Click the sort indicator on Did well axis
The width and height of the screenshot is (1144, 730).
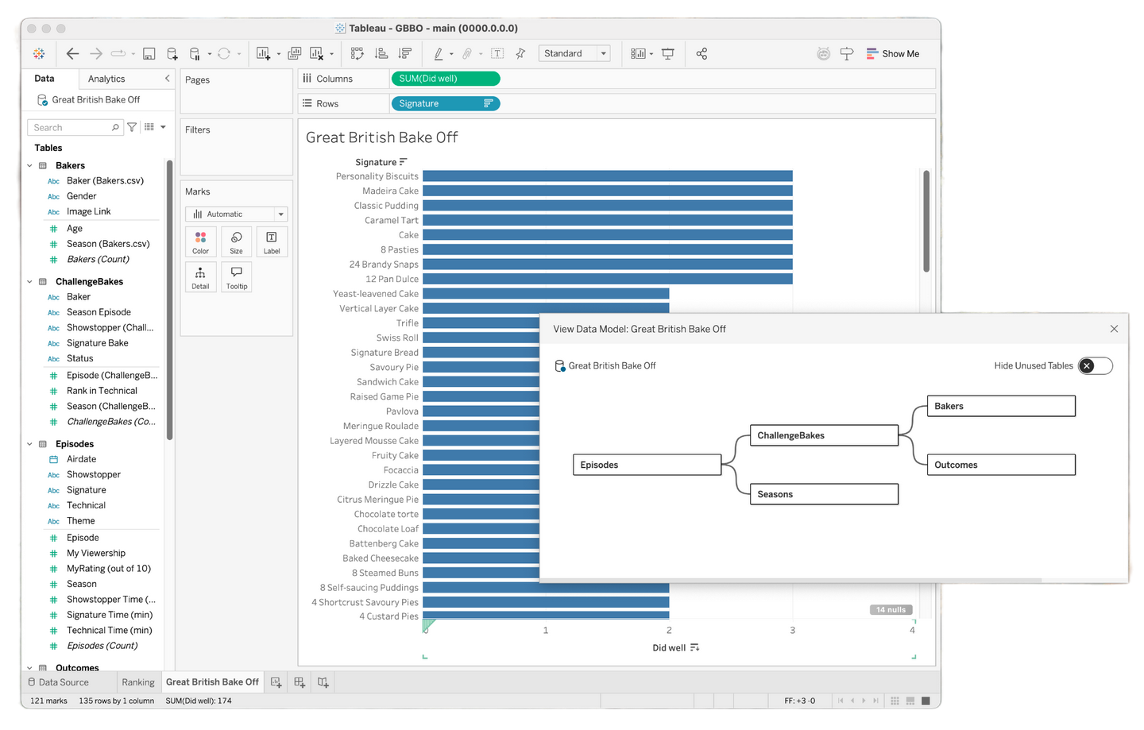(x=694, y=647)
